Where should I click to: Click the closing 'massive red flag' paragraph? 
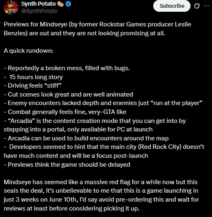[x=101, y=195]
